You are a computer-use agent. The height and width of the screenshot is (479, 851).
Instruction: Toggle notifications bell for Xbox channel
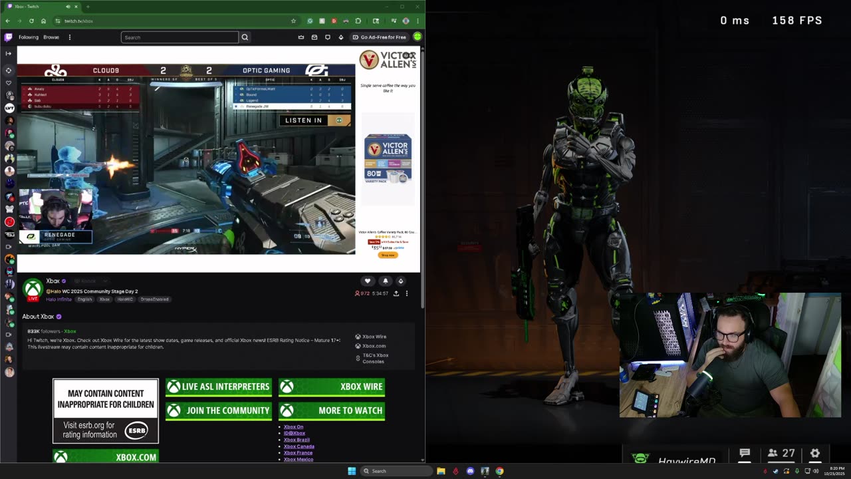point(385,281)
